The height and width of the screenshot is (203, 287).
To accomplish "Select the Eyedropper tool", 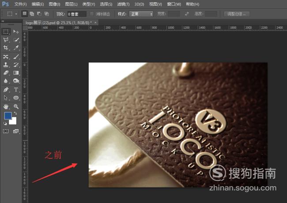I will click(16, 48).
